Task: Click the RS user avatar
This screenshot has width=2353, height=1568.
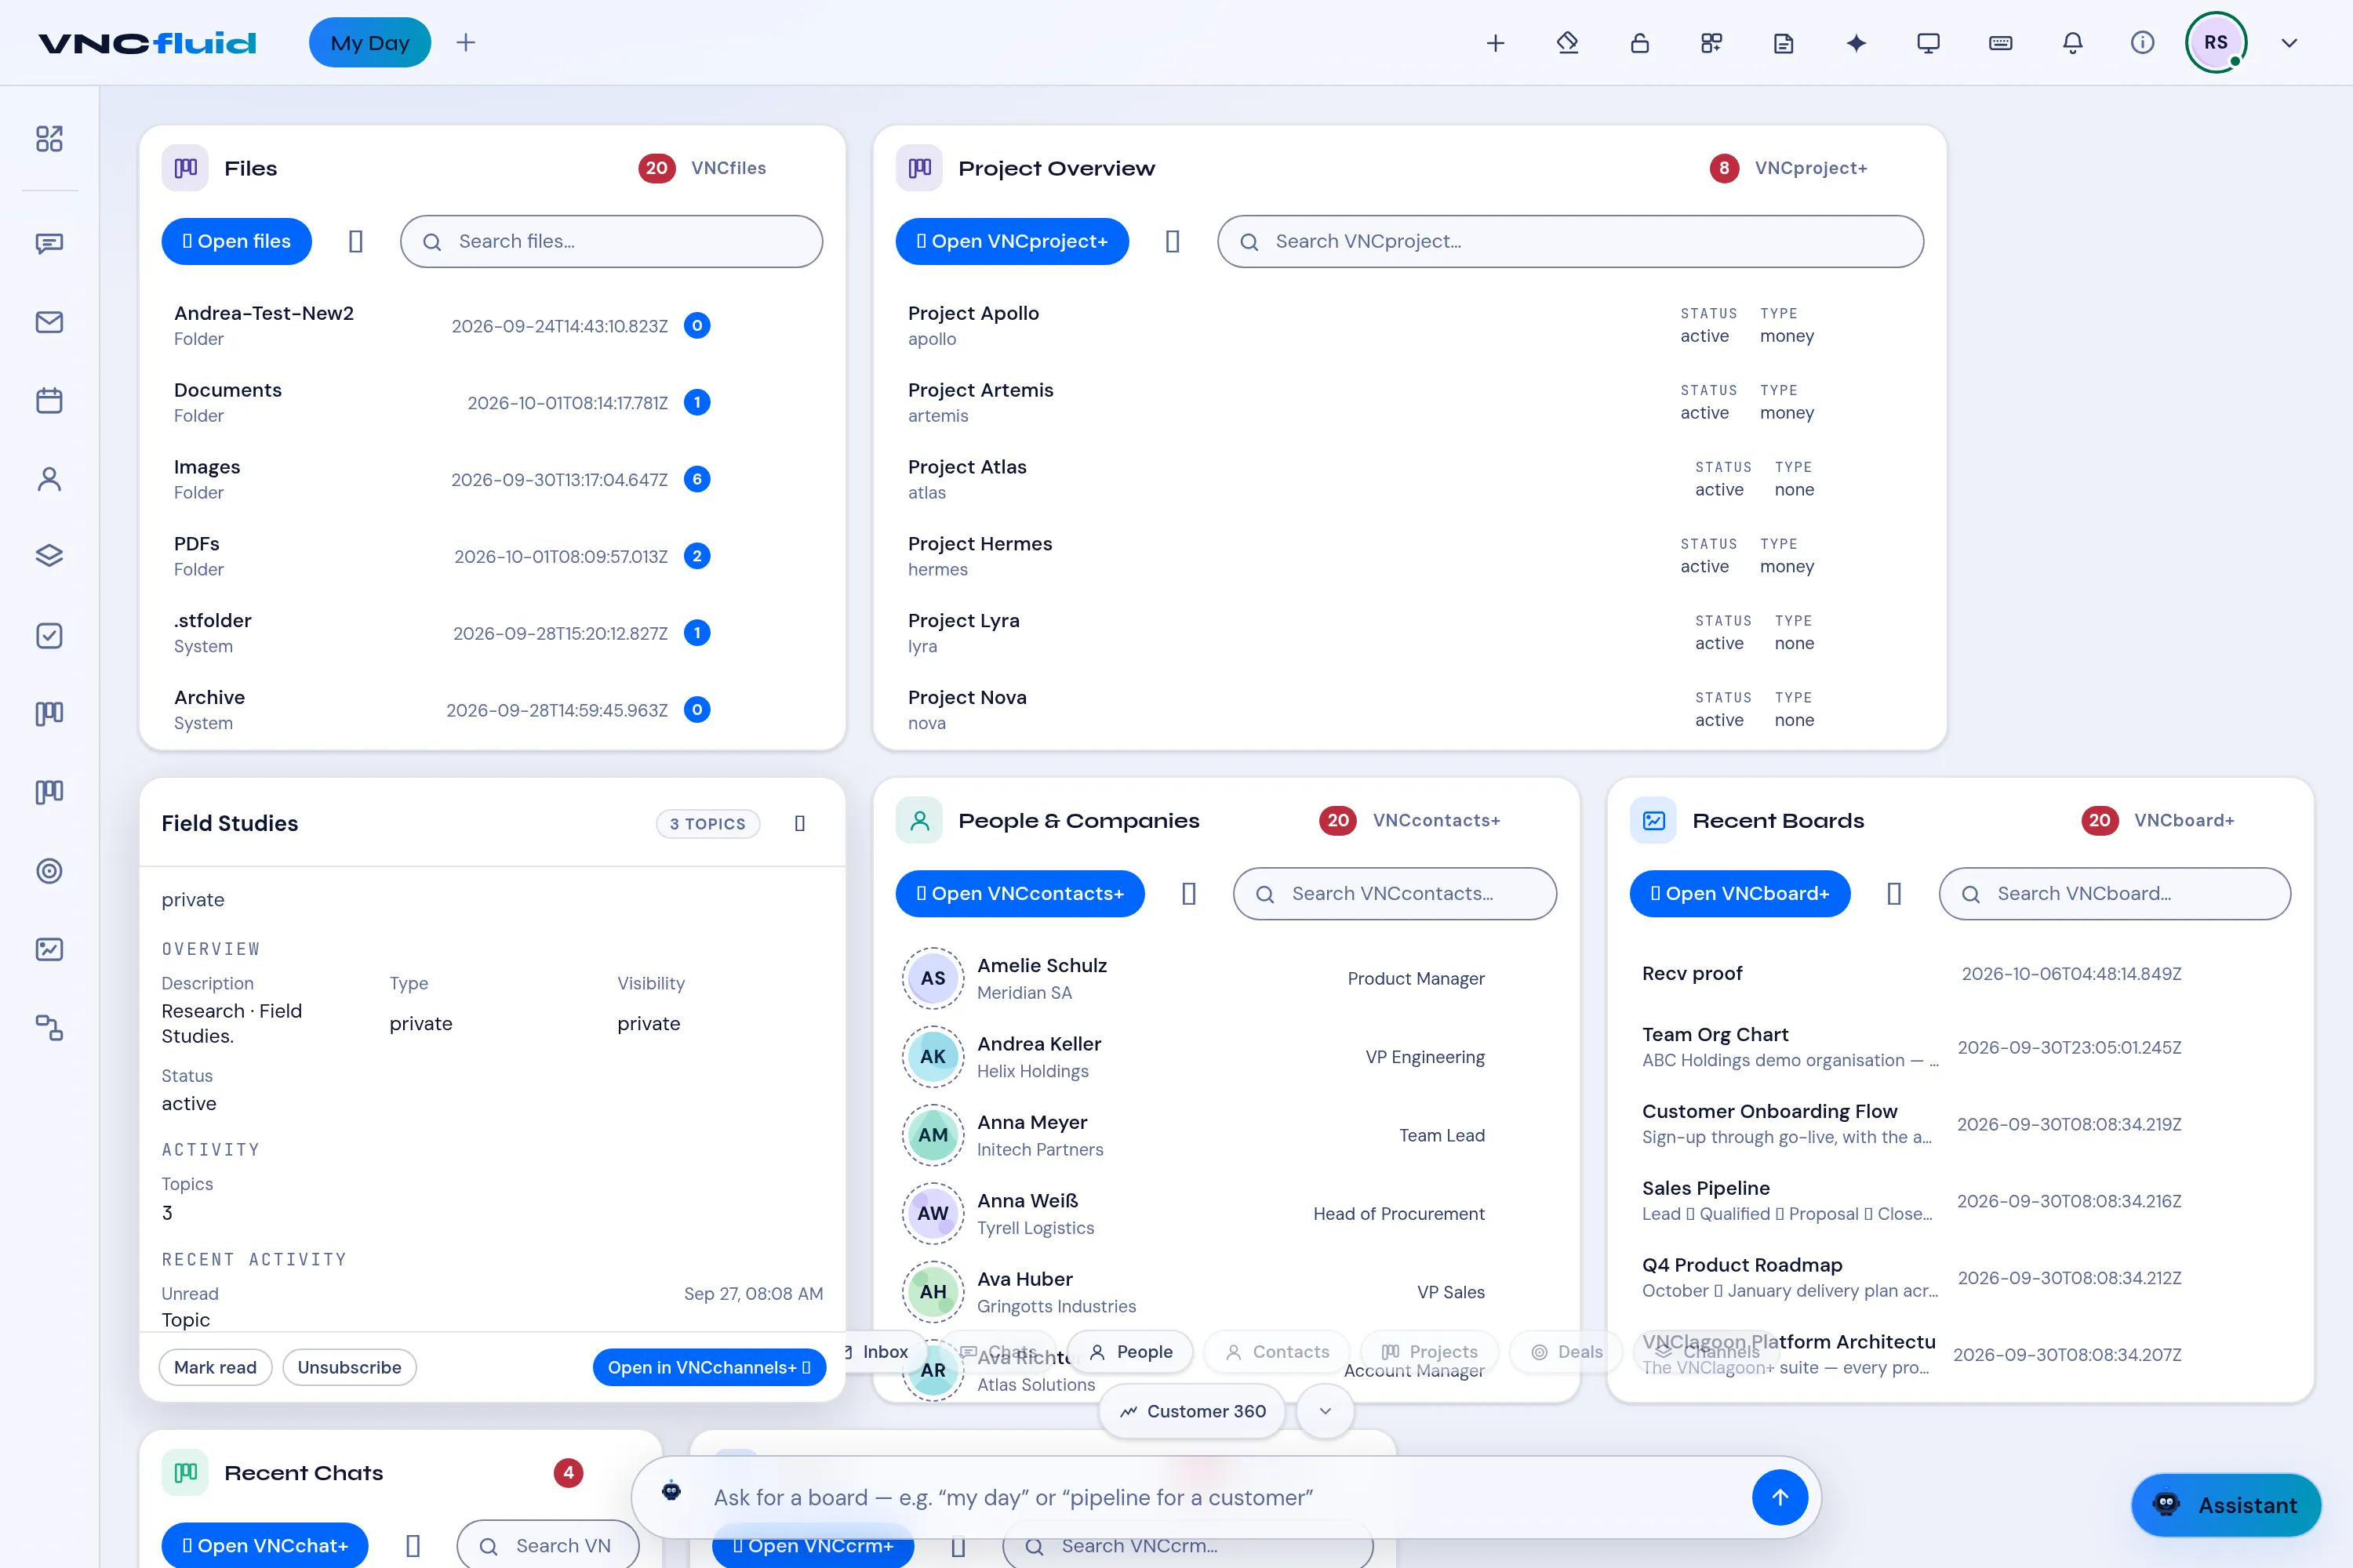Action: [x=2216, y=43]
